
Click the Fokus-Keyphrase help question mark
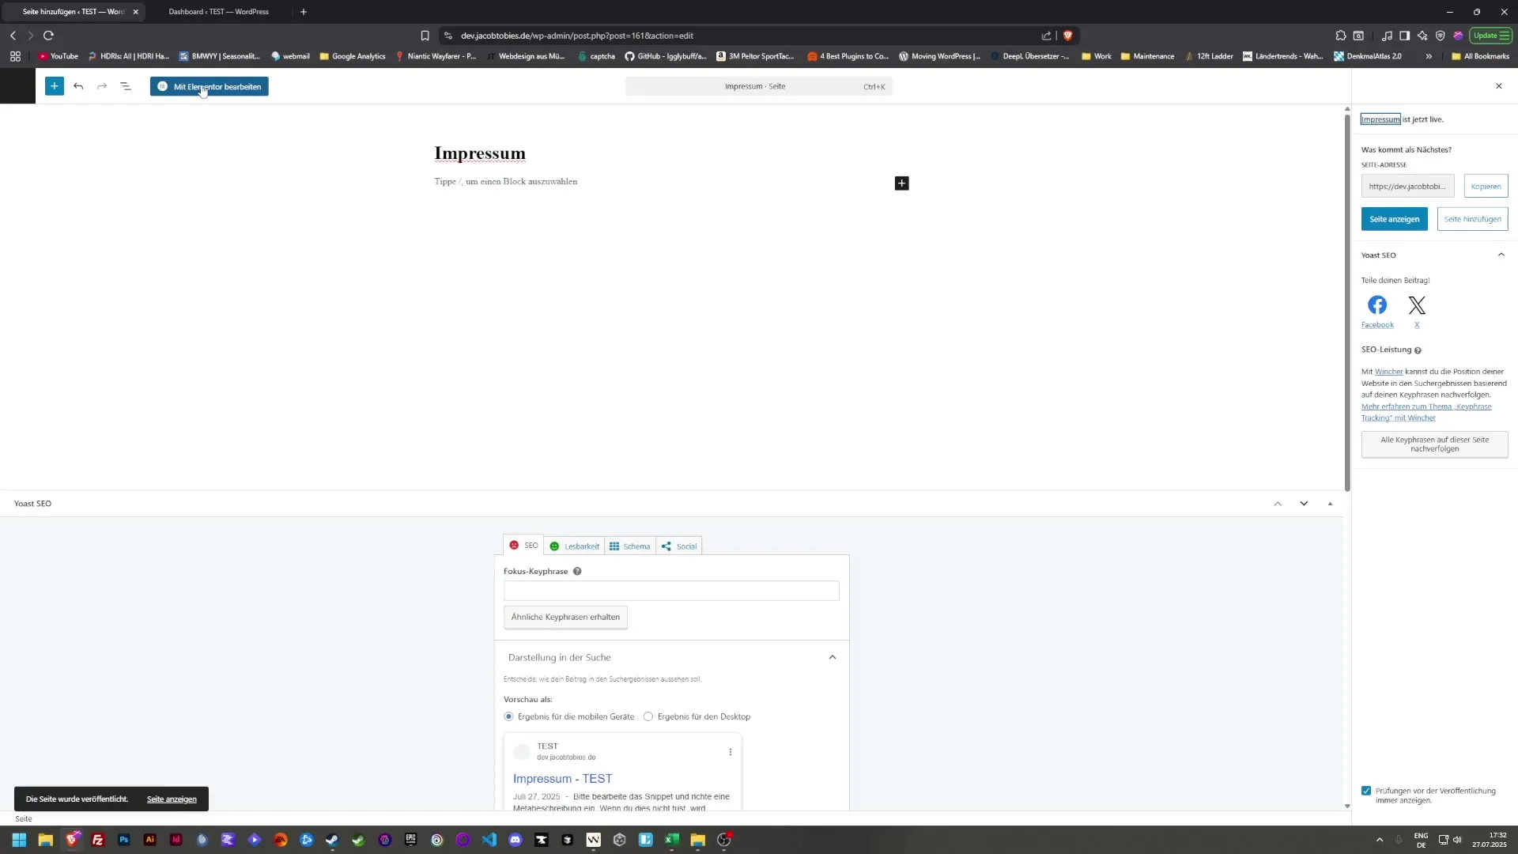point(577,572)
